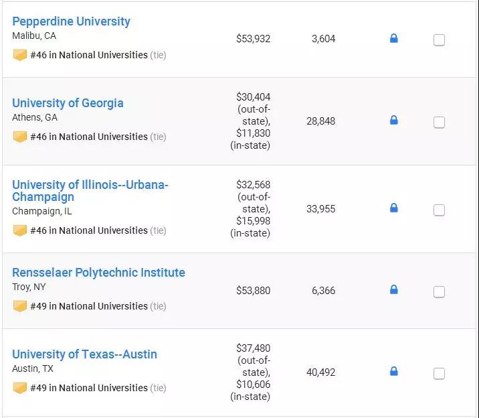Viewport: 479px width, 418px height.
Task: Click the ranking badge icon under University of Georgia
Action: (19, 137)
